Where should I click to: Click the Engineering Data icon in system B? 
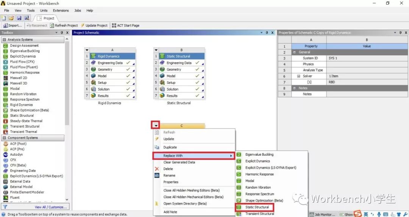(162, 63)
